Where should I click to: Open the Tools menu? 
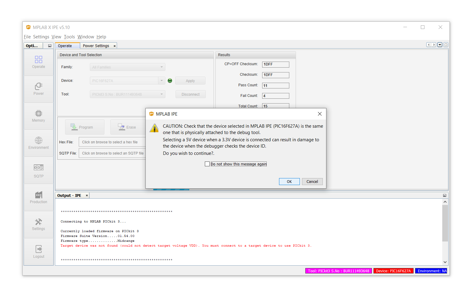pos(69,37)
